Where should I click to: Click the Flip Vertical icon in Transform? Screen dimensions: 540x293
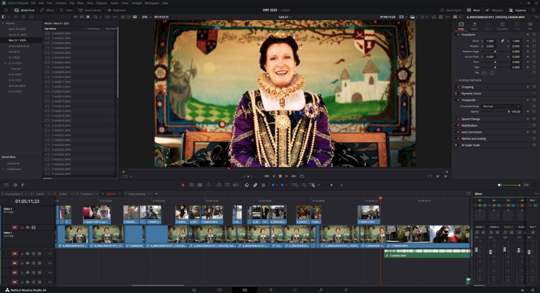(x=492, y=73)
